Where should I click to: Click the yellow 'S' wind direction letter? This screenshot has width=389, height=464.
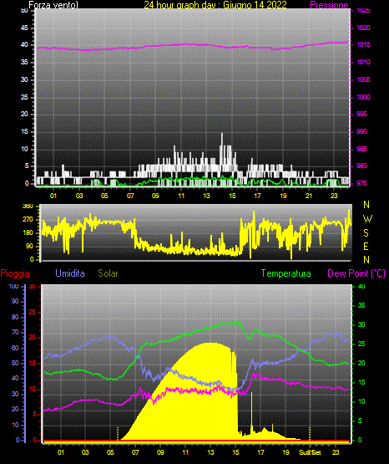click(366, 233)
